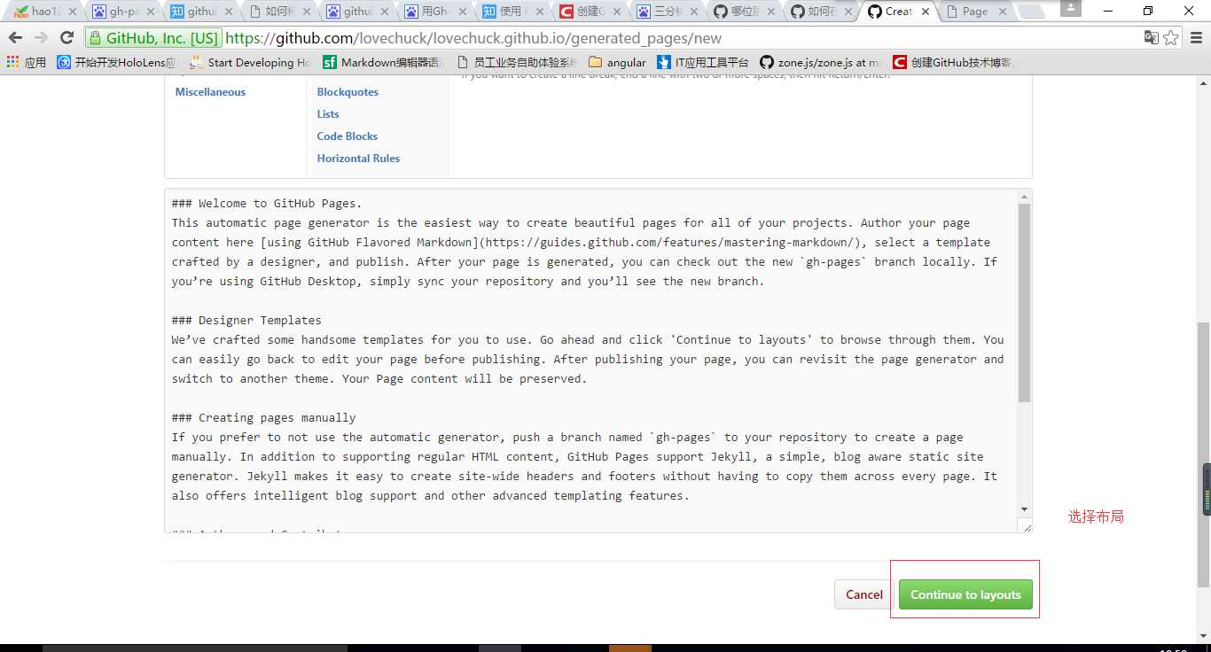The width and height of the screenshot is (1211, 652).
Task: Switch to the 三分钟 tab
Action: pos(665,12)
